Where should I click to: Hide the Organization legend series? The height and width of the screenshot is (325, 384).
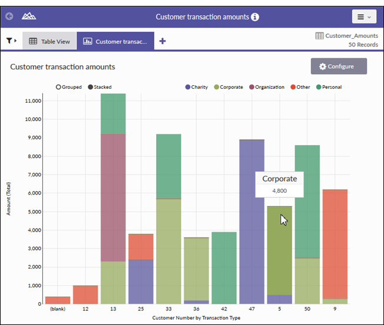pos(266,87)
